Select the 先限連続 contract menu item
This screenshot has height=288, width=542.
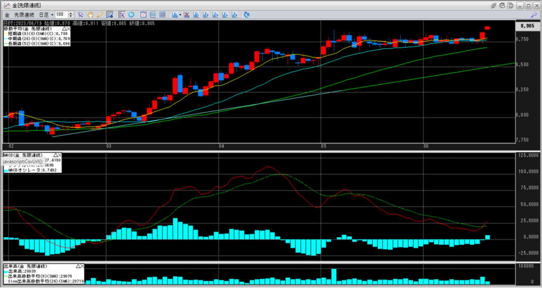(x=24, y=14)
